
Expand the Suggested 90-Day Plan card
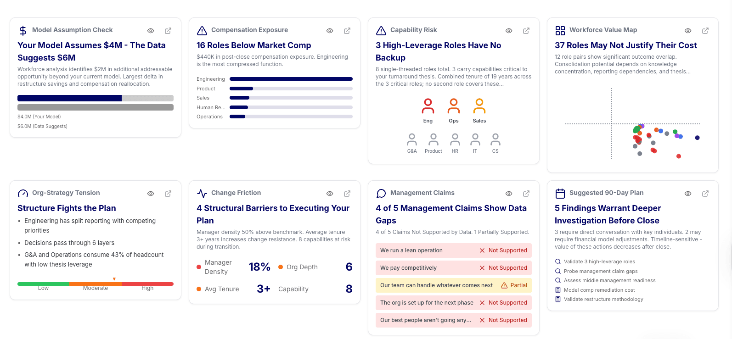point(705,193)
